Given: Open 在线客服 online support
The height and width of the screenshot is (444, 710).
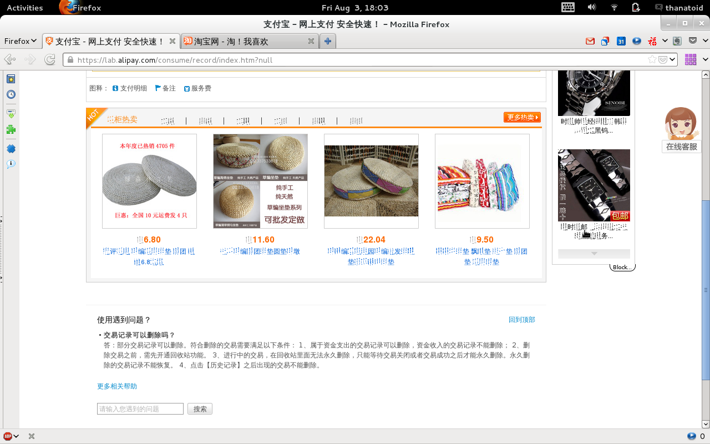Looking at the screenshot, I should (x=681, y=147).
